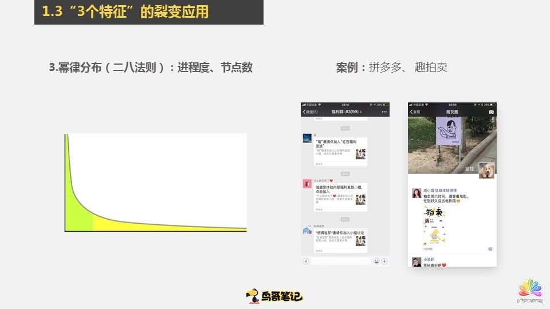Image resolution: width=550 pixels, height=309 pixels.
Task: Click the dog profile avatar in Moments
Action: click(486, 171)
